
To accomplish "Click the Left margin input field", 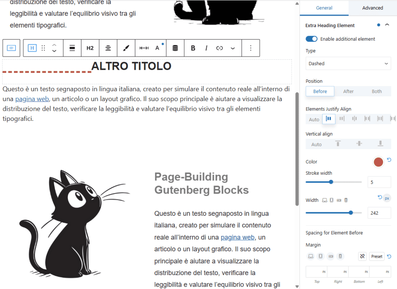I will [380, 272].
